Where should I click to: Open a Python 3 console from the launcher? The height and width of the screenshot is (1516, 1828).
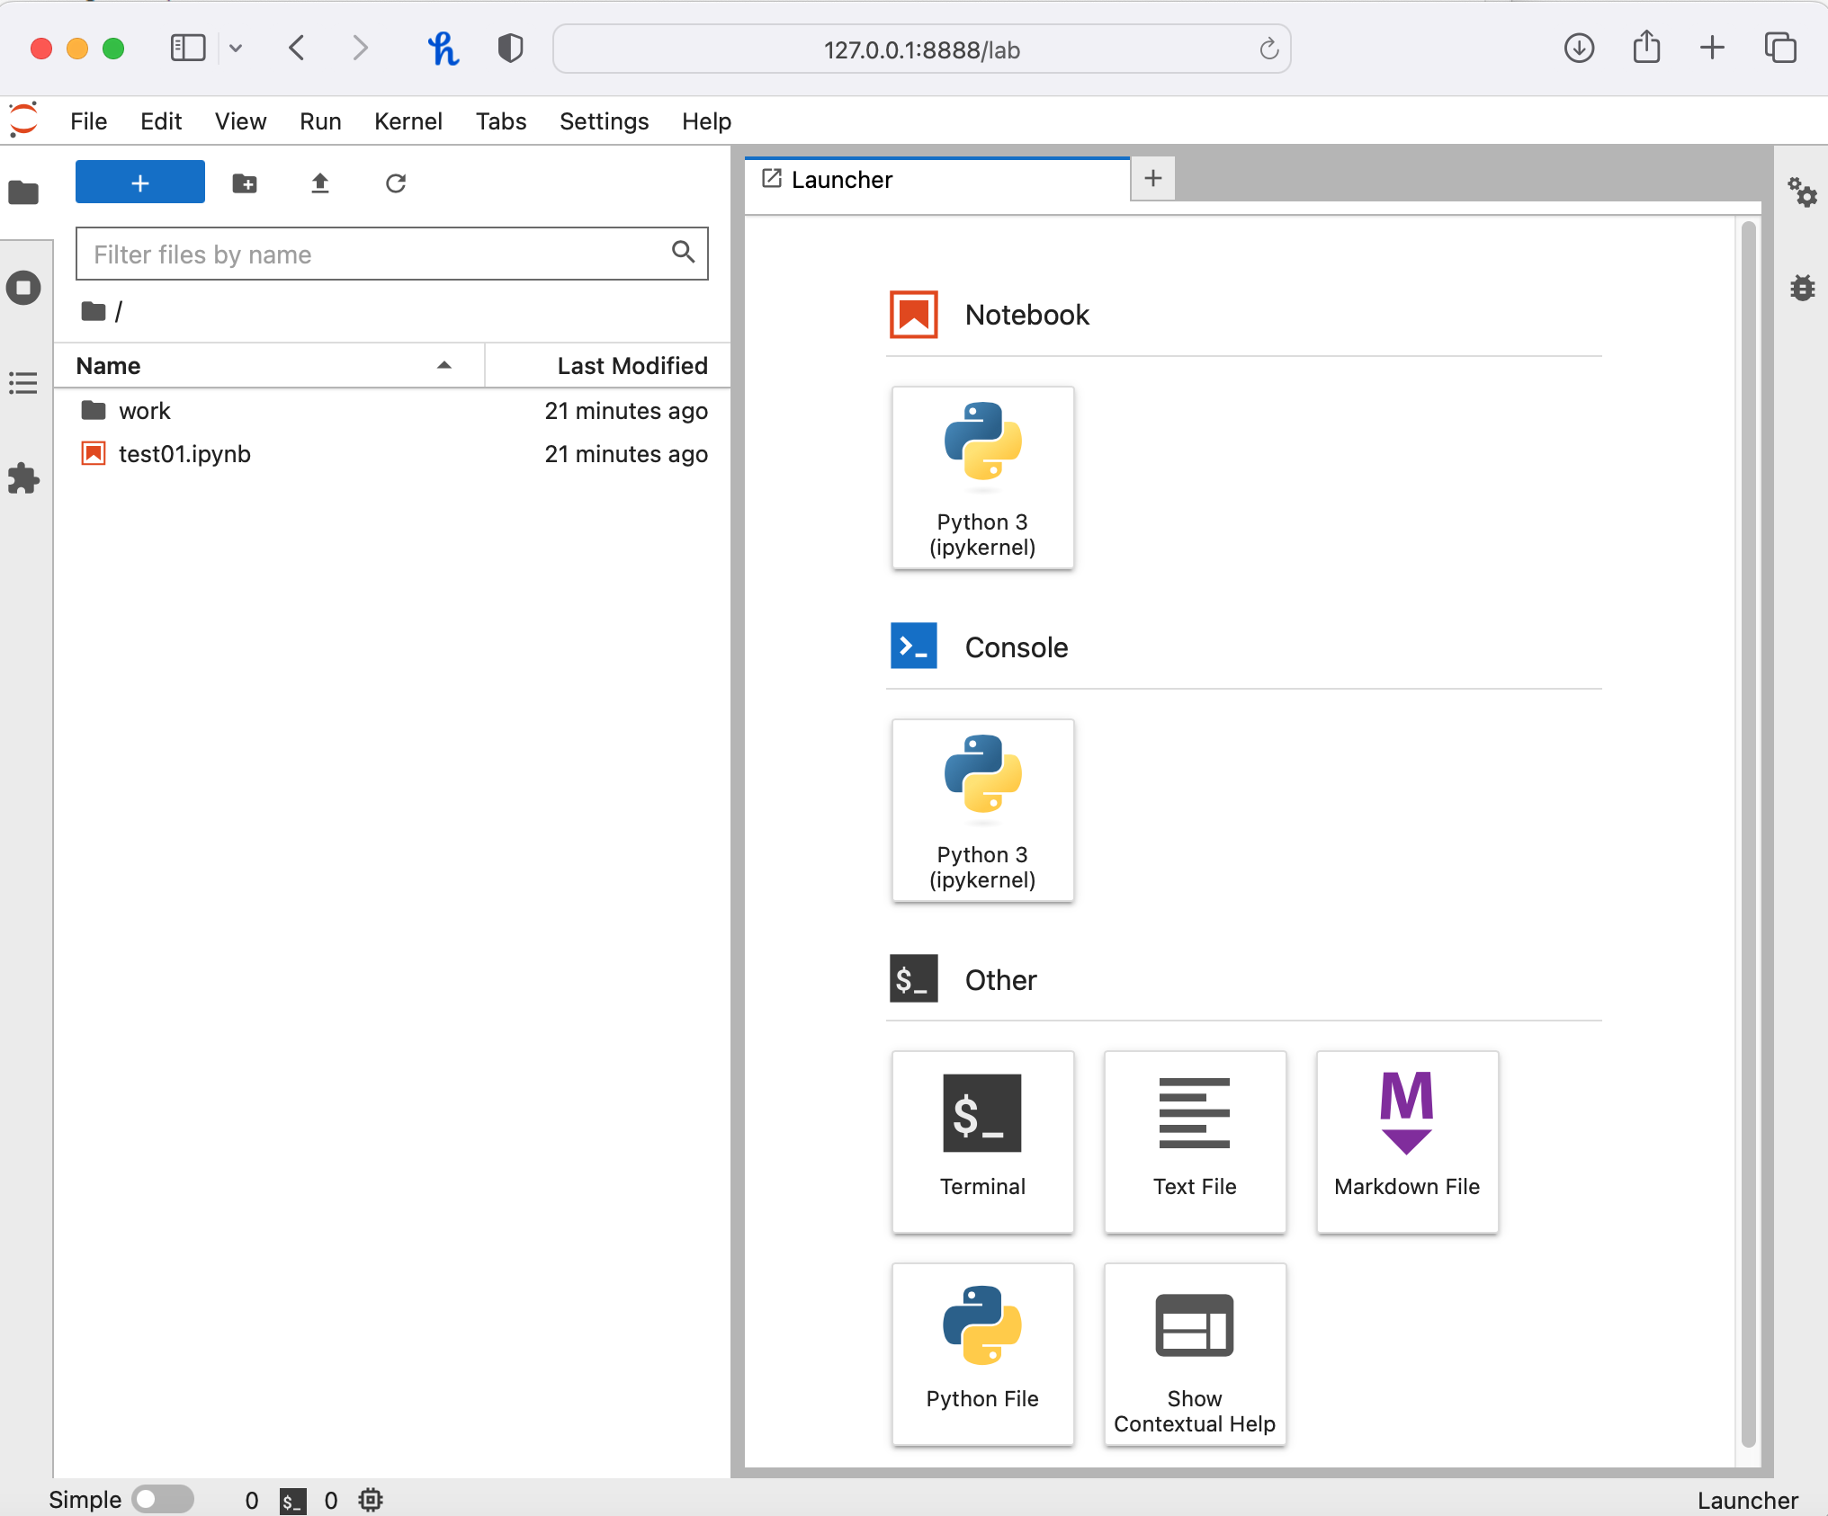coord(982,809)
